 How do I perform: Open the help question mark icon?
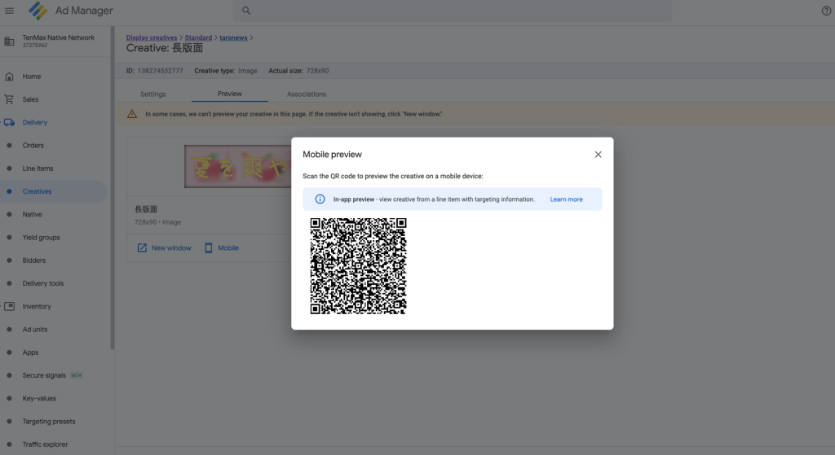point(826,11)
